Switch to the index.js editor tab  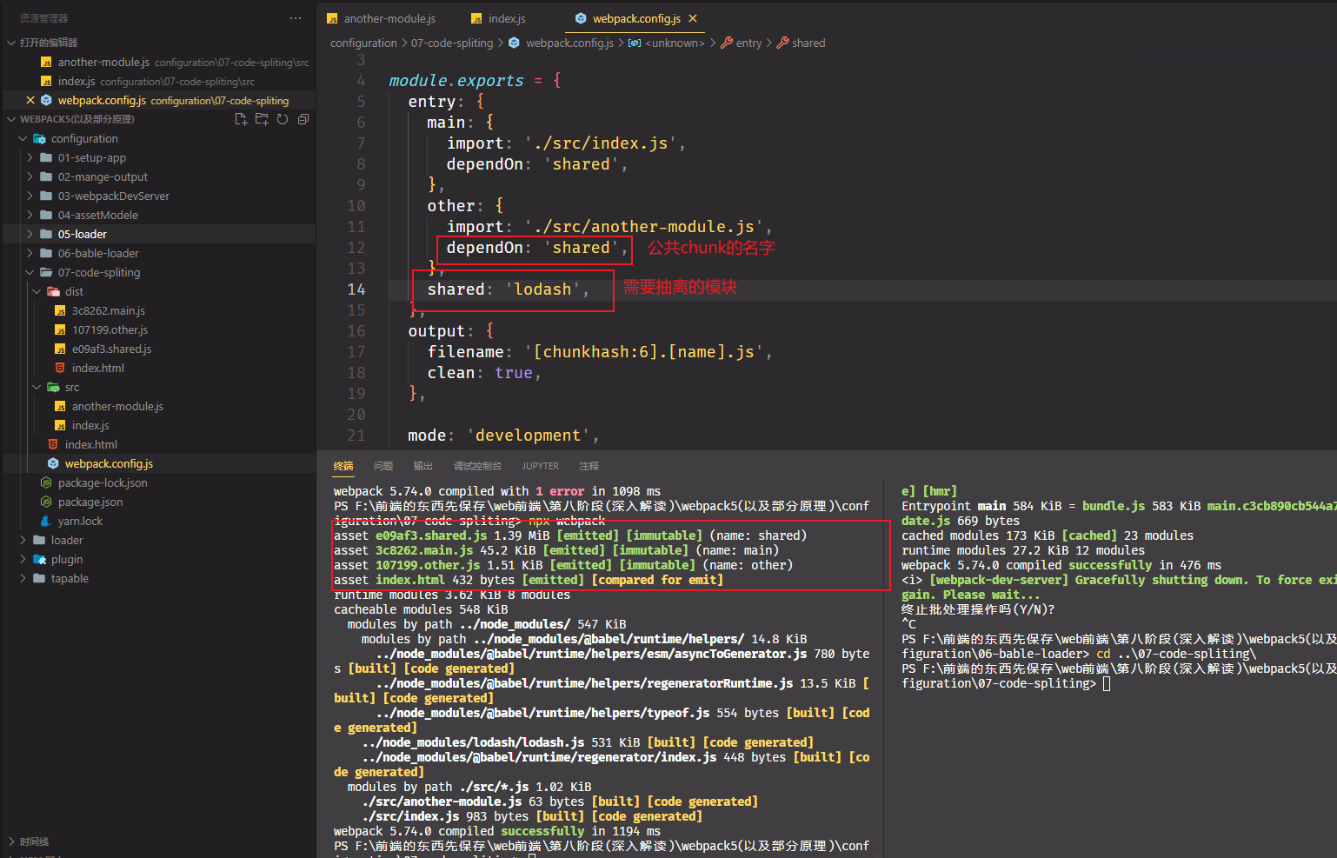[506, 18]
